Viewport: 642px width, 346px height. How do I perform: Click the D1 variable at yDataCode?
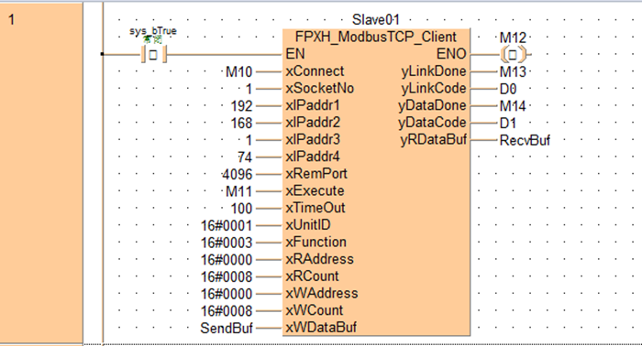point(508,124)
